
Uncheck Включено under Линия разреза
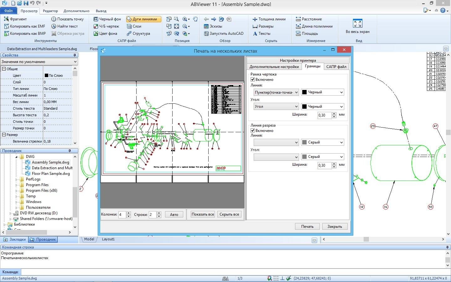tap(253, 131)
